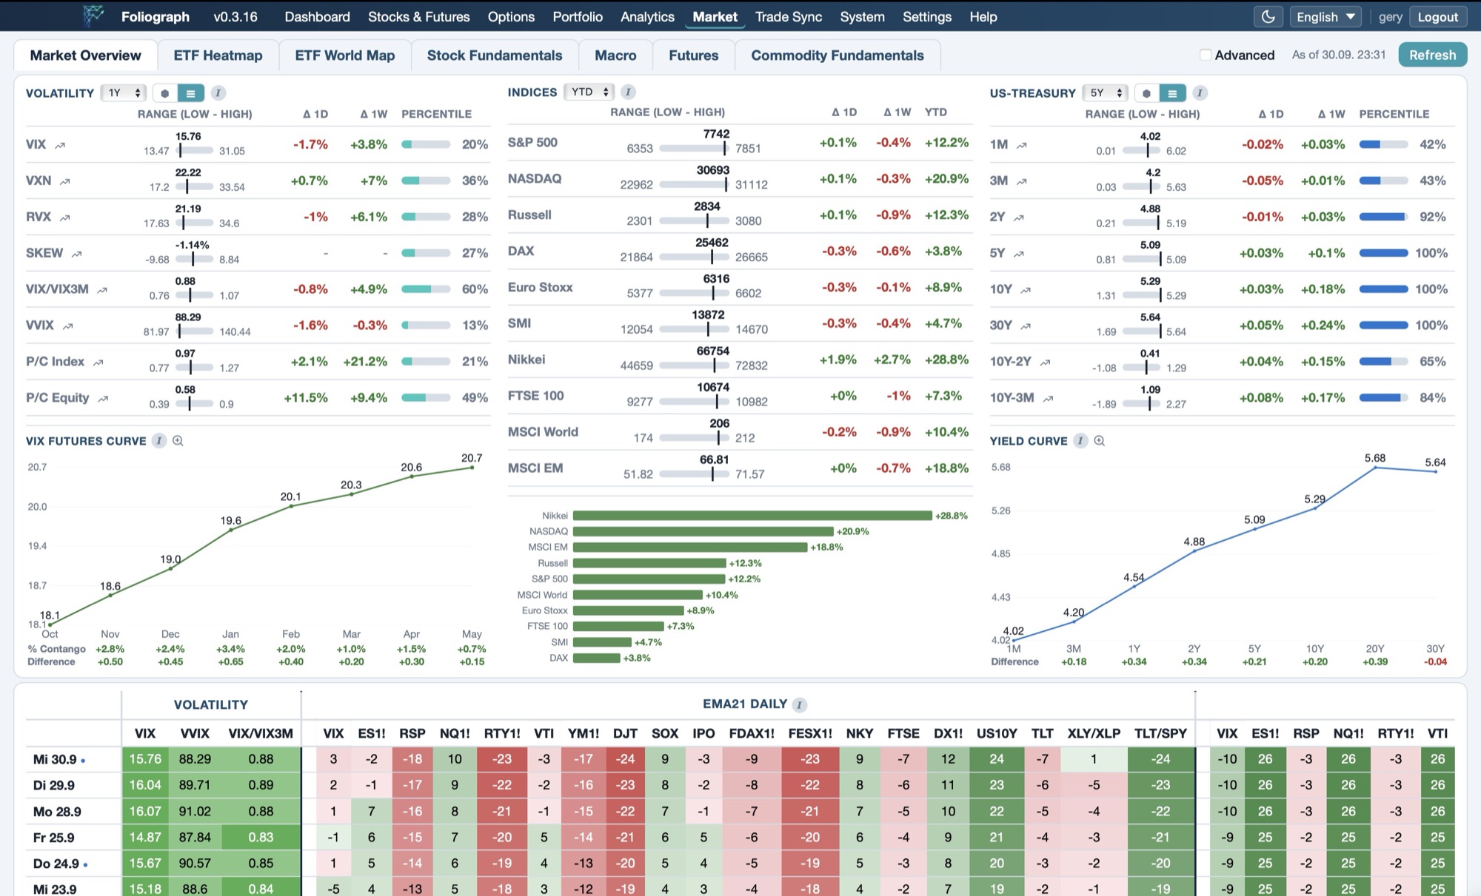This screenshot has height=896, width=1481.
Task: Click Jan 19.6 point on VIX curve
Action: click(231, 530)
